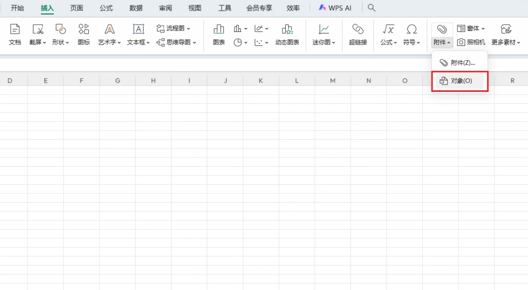Switch to the 数据 tab
The width and height of the screenshot is (528, 290).
pos(136,8)
